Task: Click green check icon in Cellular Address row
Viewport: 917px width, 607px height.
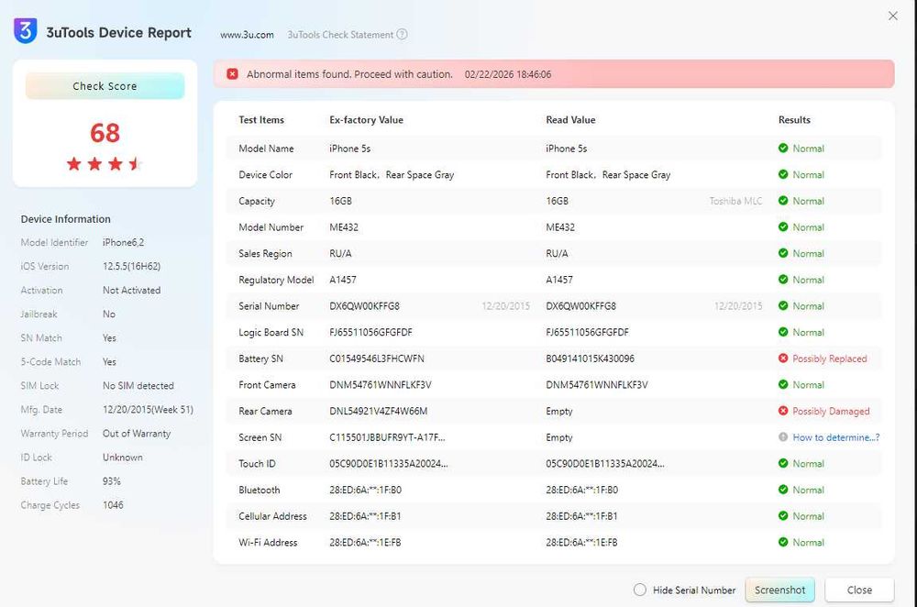Action: [783, 516]
